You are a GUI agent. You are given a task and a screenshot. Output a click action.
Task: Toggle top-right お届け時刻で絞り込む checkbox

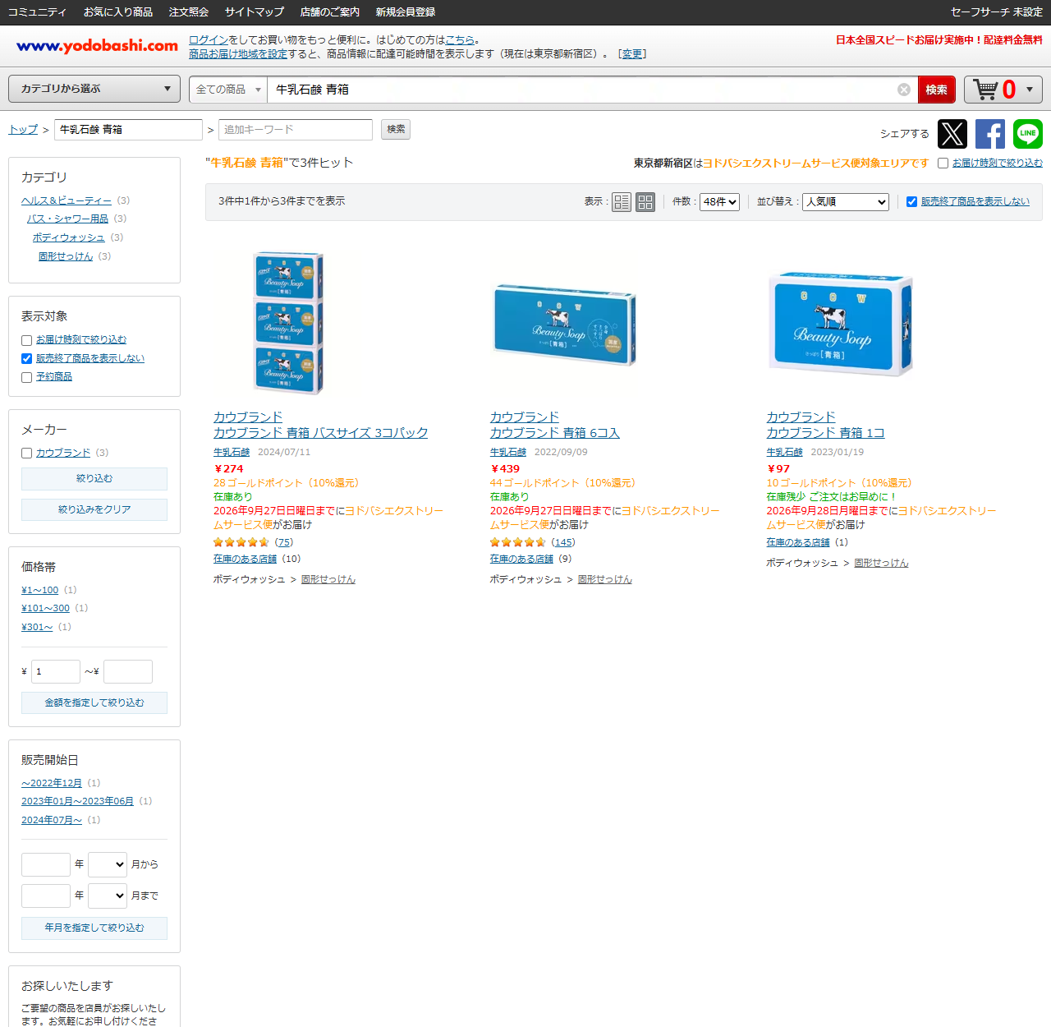click(943, 163)
